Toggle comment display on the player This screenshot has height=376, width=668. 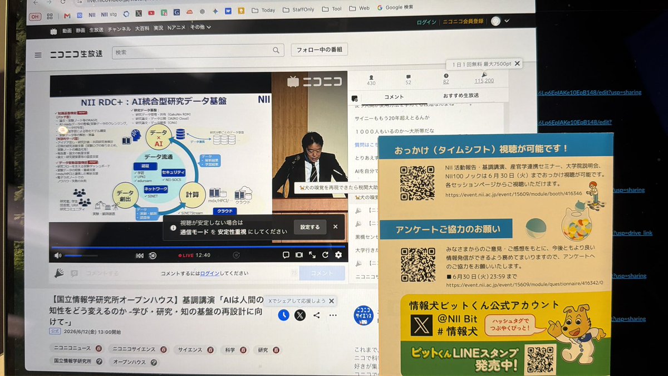point(286,255)
